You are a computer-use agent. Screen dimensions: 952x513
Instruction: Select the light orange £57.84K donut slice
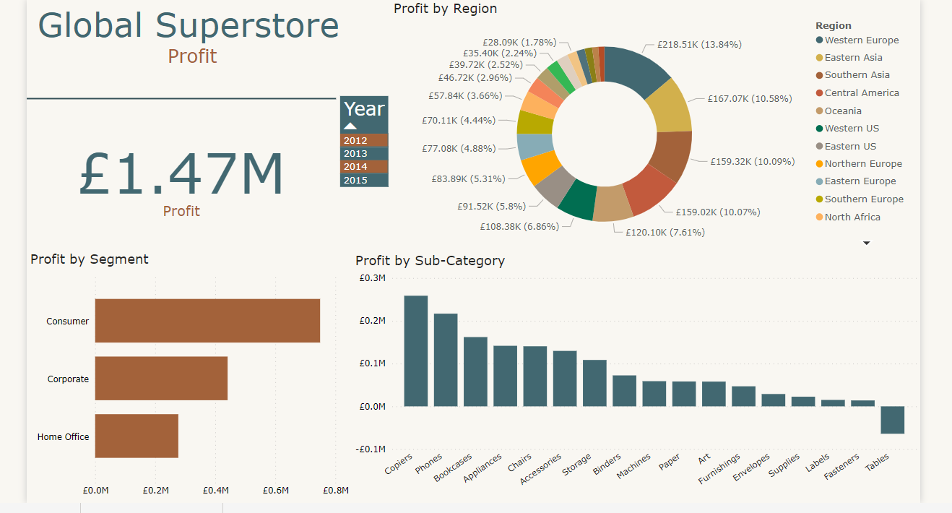pos(540,105)
